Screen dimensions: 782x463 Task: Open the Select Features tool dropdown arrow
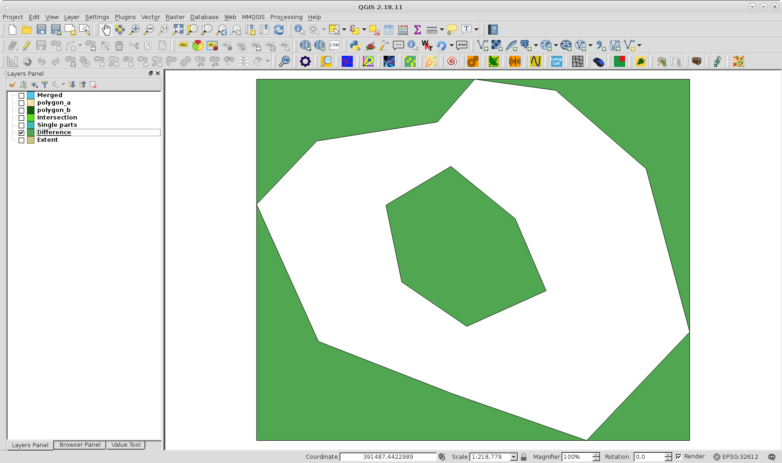(x=344, y=30)
